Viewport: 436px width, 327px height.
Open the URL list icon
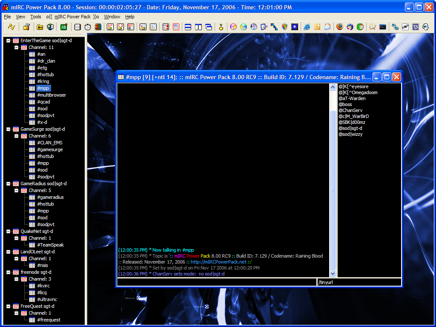pos(176,27)
